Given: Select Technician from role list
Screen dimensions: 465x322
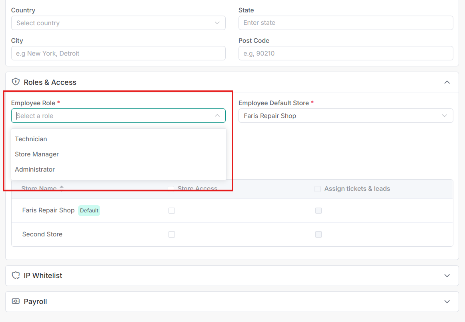Looking at the screenshot, I should point(31,139).
